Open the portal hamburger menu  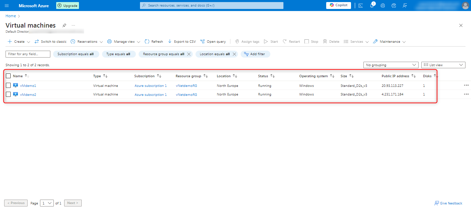[x=7, y=6]
